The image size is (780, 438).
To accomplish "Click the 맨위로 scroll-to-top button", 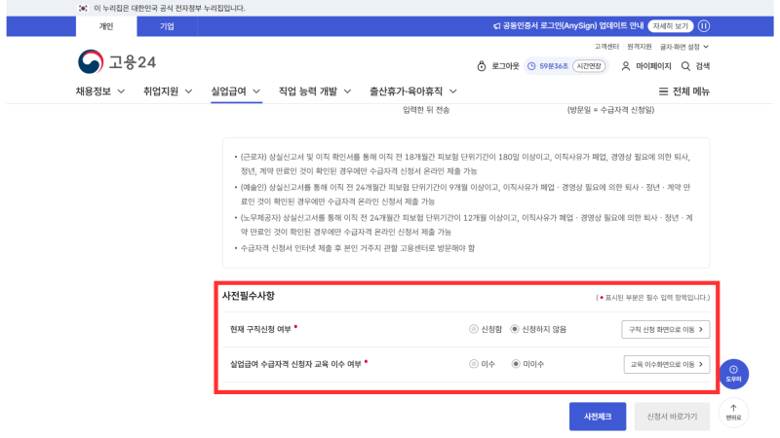I will pos(734,413).
